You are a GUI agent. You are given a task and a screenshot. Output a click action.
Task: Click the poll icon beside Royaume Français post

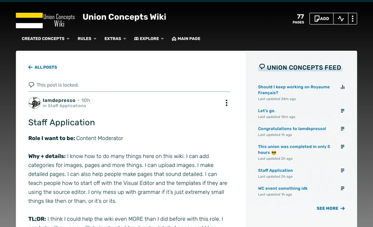click(343, 87)
